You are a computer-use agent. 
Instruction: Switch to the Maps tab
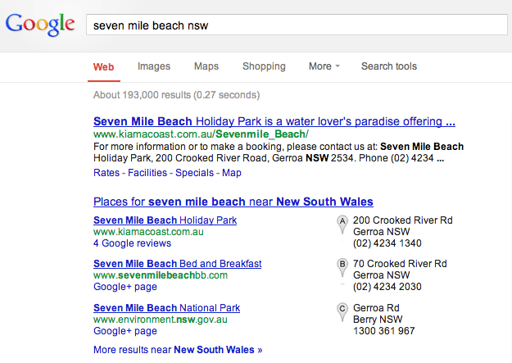pyautogui.click(x=206, y=66)
